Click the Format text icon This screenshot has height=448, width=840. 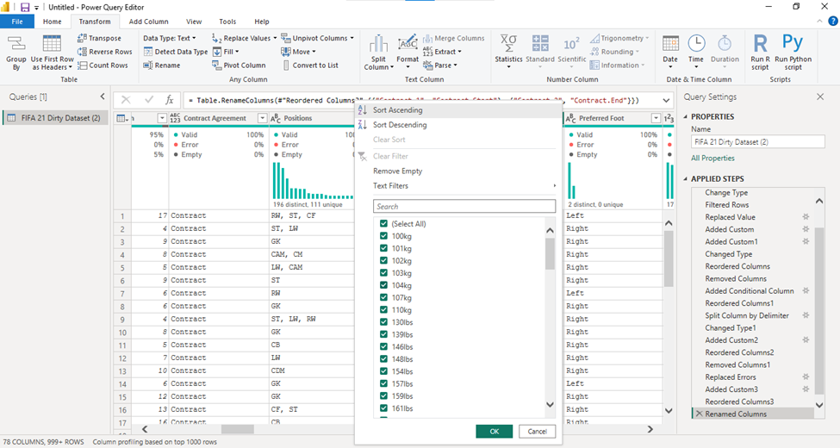[x=408, y=44]
